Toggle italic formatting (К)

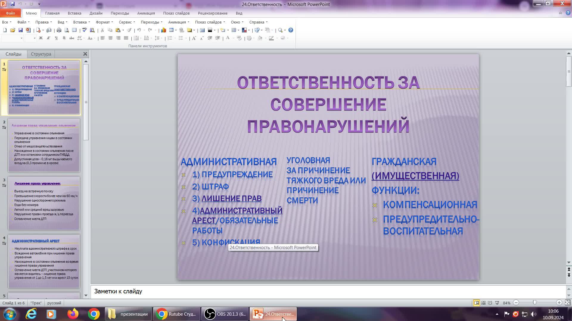pyautogui.click(x=48, y=38)
